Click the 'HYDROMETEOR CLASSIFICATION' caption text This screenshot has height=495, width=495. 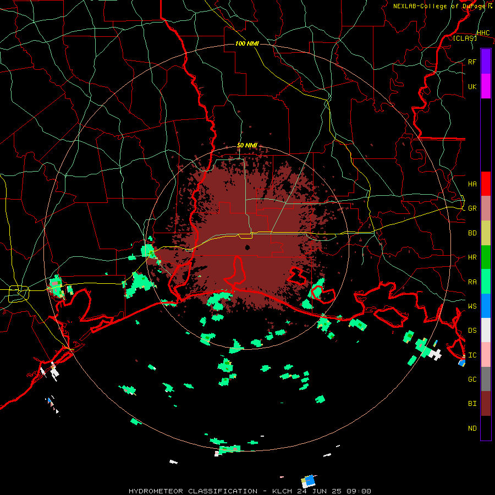click(x=193, y=491)
